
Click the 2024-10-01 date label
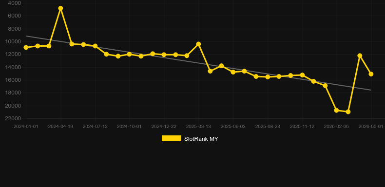point(129,127)
